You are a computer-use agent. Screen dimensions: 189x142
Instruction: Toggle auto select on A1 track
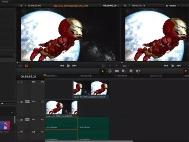coord(22,120)
